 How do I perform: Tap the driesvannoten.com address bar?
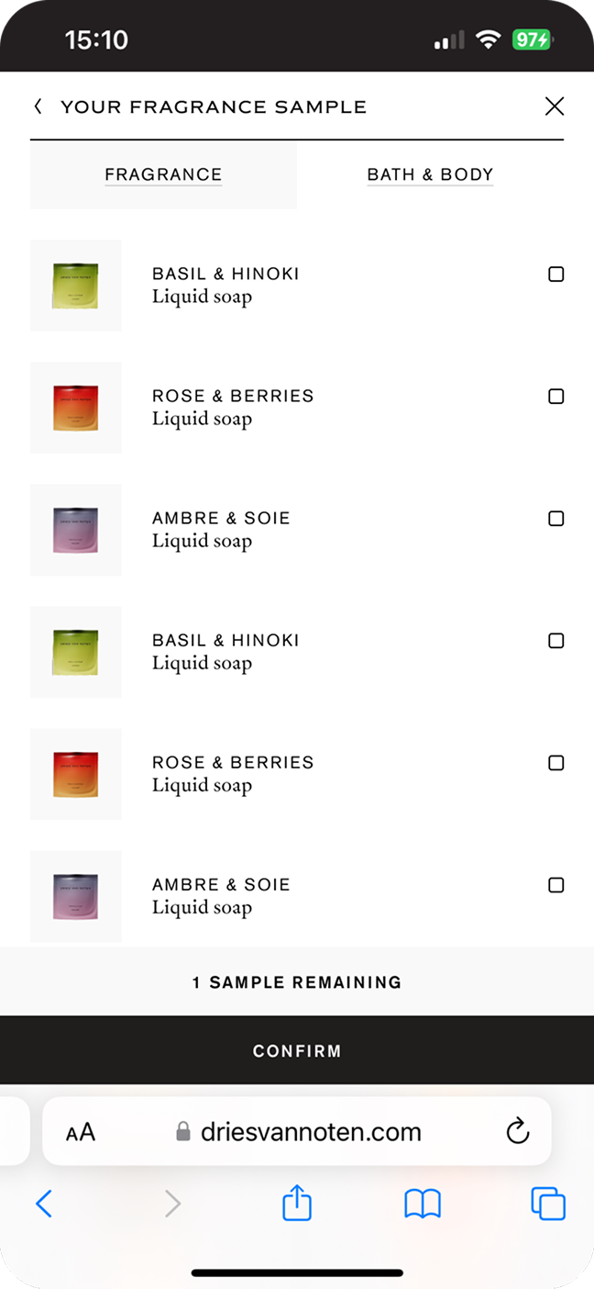299,1131
